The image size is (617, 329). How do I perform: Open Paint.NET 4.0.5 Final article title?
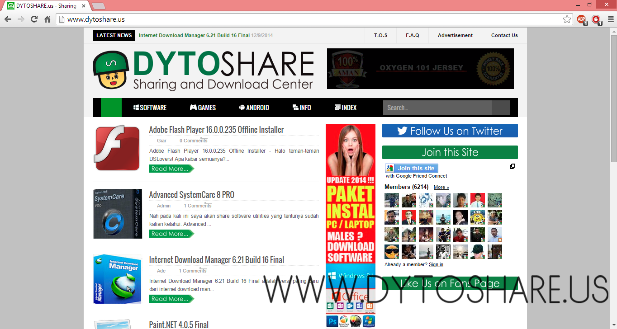pyautogui.click(x=179, y=324)
